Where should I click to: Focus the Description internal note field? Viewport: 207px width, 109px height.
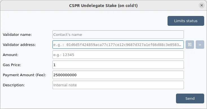click(118, 85)
